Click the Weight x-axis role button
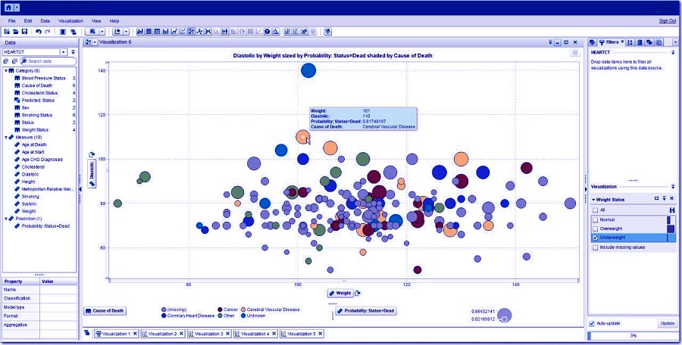 tap(340, 293)
